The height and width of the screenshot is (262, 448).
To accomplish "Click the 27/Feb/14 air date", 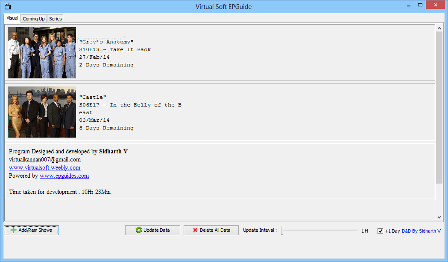I will (x=94, y=58).
